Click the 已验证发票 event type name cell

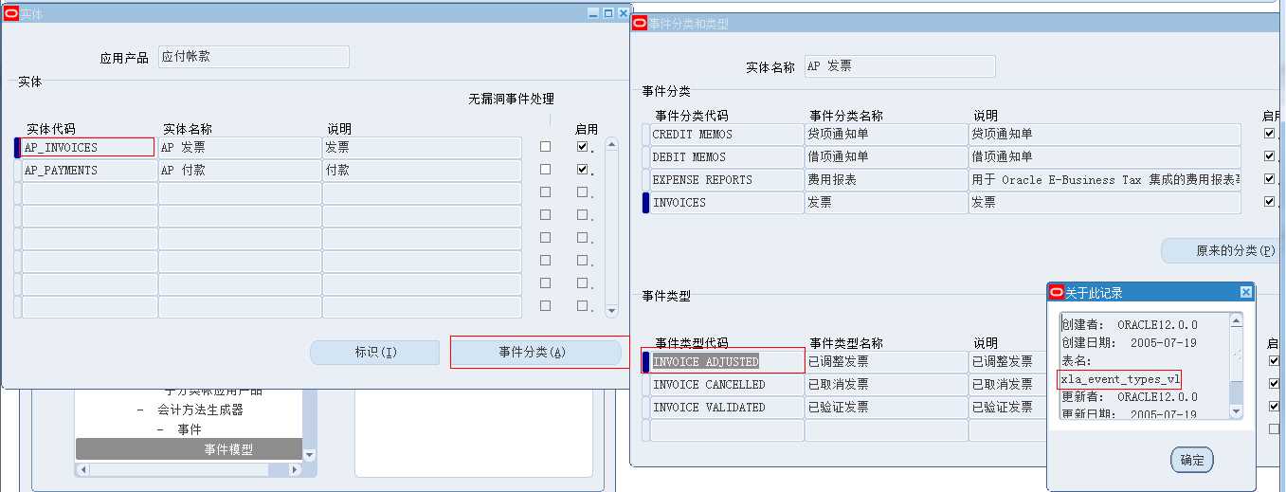coord(886,407)
